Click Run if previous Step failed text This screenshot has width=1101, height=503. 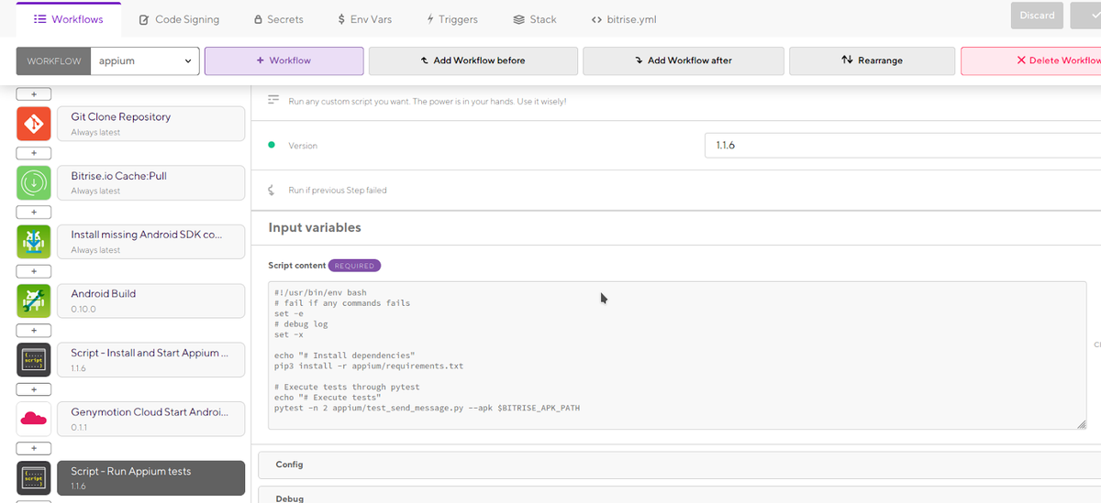coord(338,191)
